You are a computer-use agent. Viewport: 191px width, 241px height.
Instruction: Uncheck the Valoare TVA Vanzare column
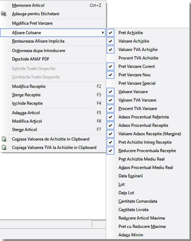pos(110,100)
